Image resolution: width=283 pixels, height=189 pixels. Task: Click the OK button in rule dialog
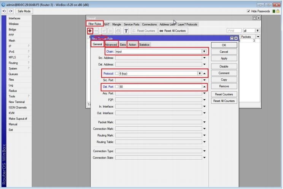224,45
